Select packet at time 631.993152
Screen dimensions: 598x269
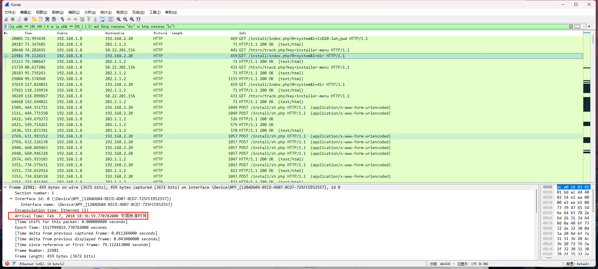[x=293, y=136]
